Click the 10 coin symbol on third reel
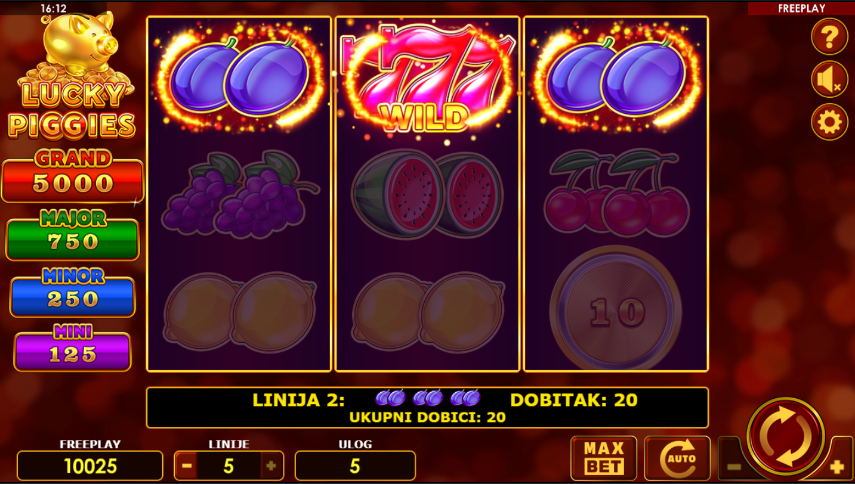Image resolution: width=855 pixels, height=484 pixels. pyautogui.click(x=616, y=310)
